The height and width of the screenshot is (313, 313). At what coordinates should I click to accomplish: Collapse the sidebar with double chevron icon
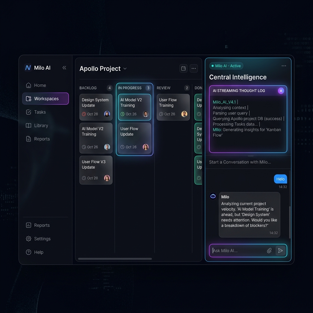click(64, 68)
